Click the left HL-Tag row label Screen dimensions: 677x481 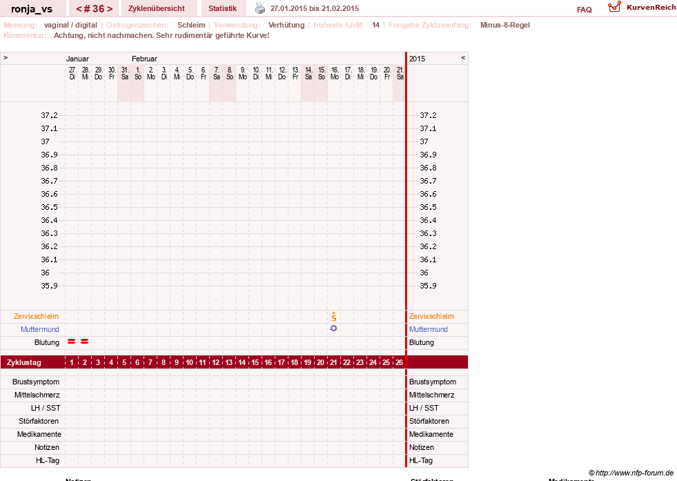(48, 460)
